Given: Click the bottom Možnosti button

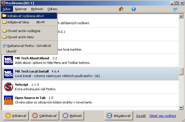Looking at the screenshot, I should pos(72,116).
